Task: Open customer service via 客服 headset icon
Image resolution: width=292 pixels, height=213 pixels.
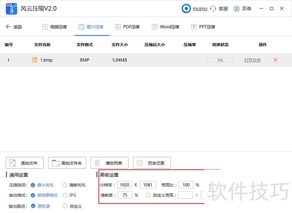Action: 214,8
